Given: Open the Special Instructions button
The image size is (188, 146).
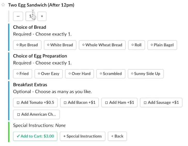Looking at the screenshot, I should [x=82, y=136].
